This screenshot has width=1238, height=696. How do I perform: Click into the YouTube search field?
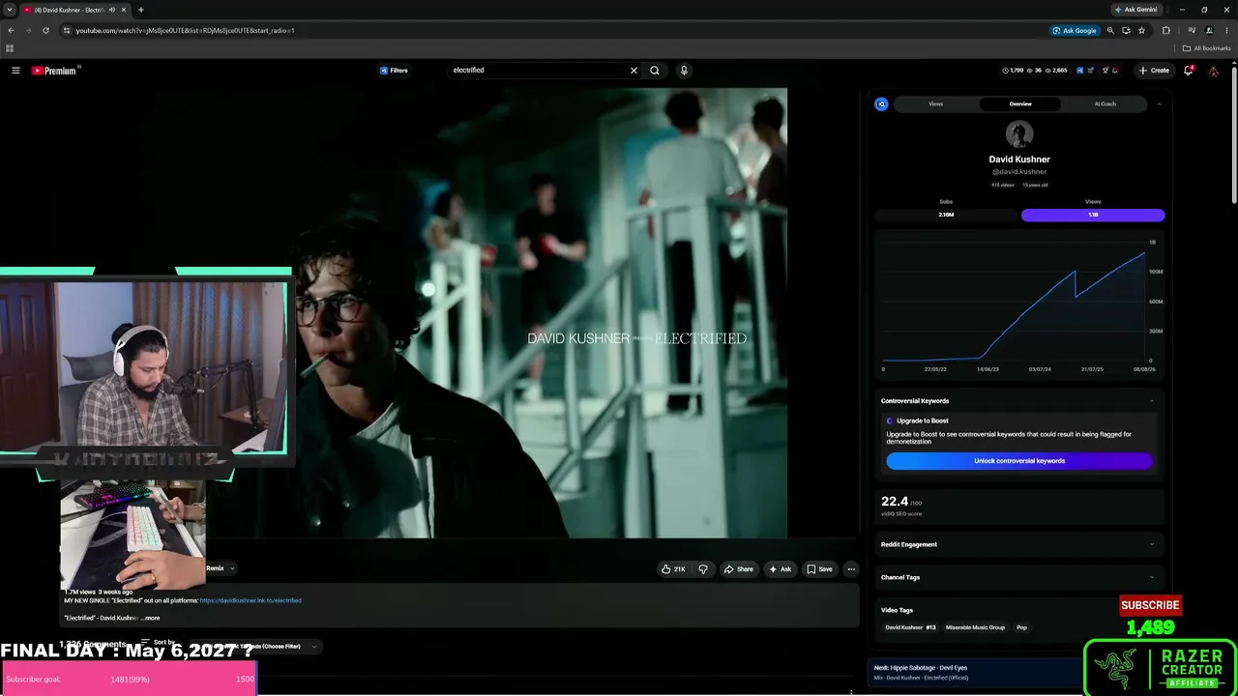[x=538, y=71]
